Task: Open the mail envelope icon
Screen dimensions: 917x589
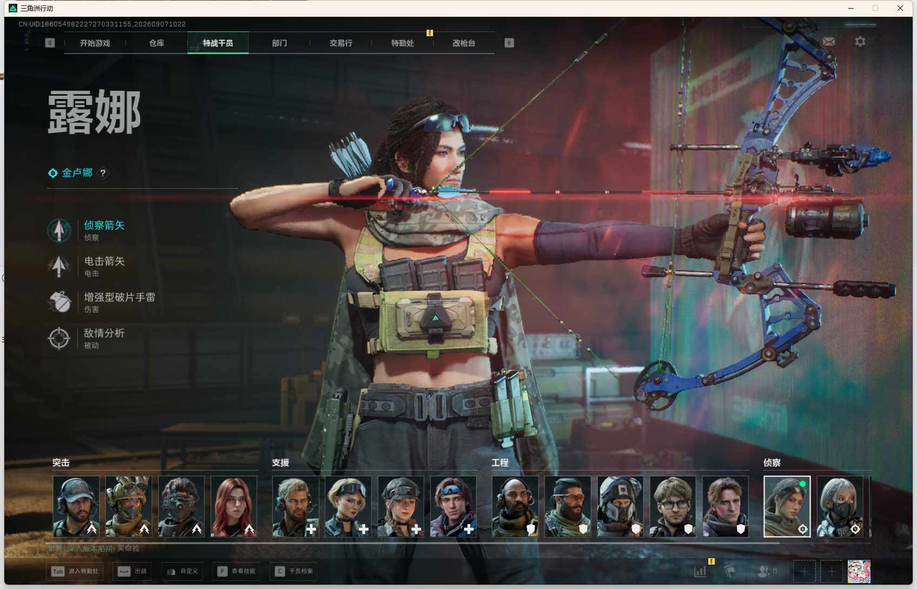Action: (x=829, y=42)
